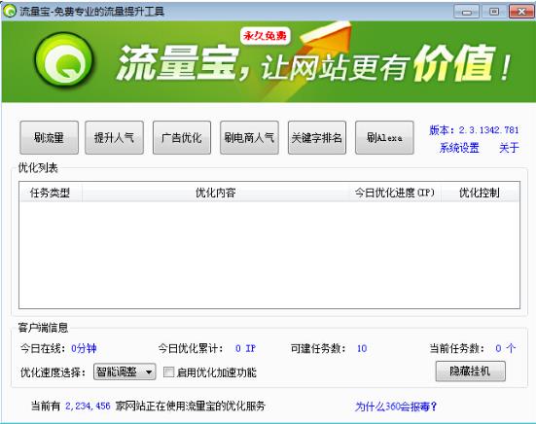The width and height of the screenshot is (536, 424).
Task: Click the 2,234,456 website count
Action: 88,406
